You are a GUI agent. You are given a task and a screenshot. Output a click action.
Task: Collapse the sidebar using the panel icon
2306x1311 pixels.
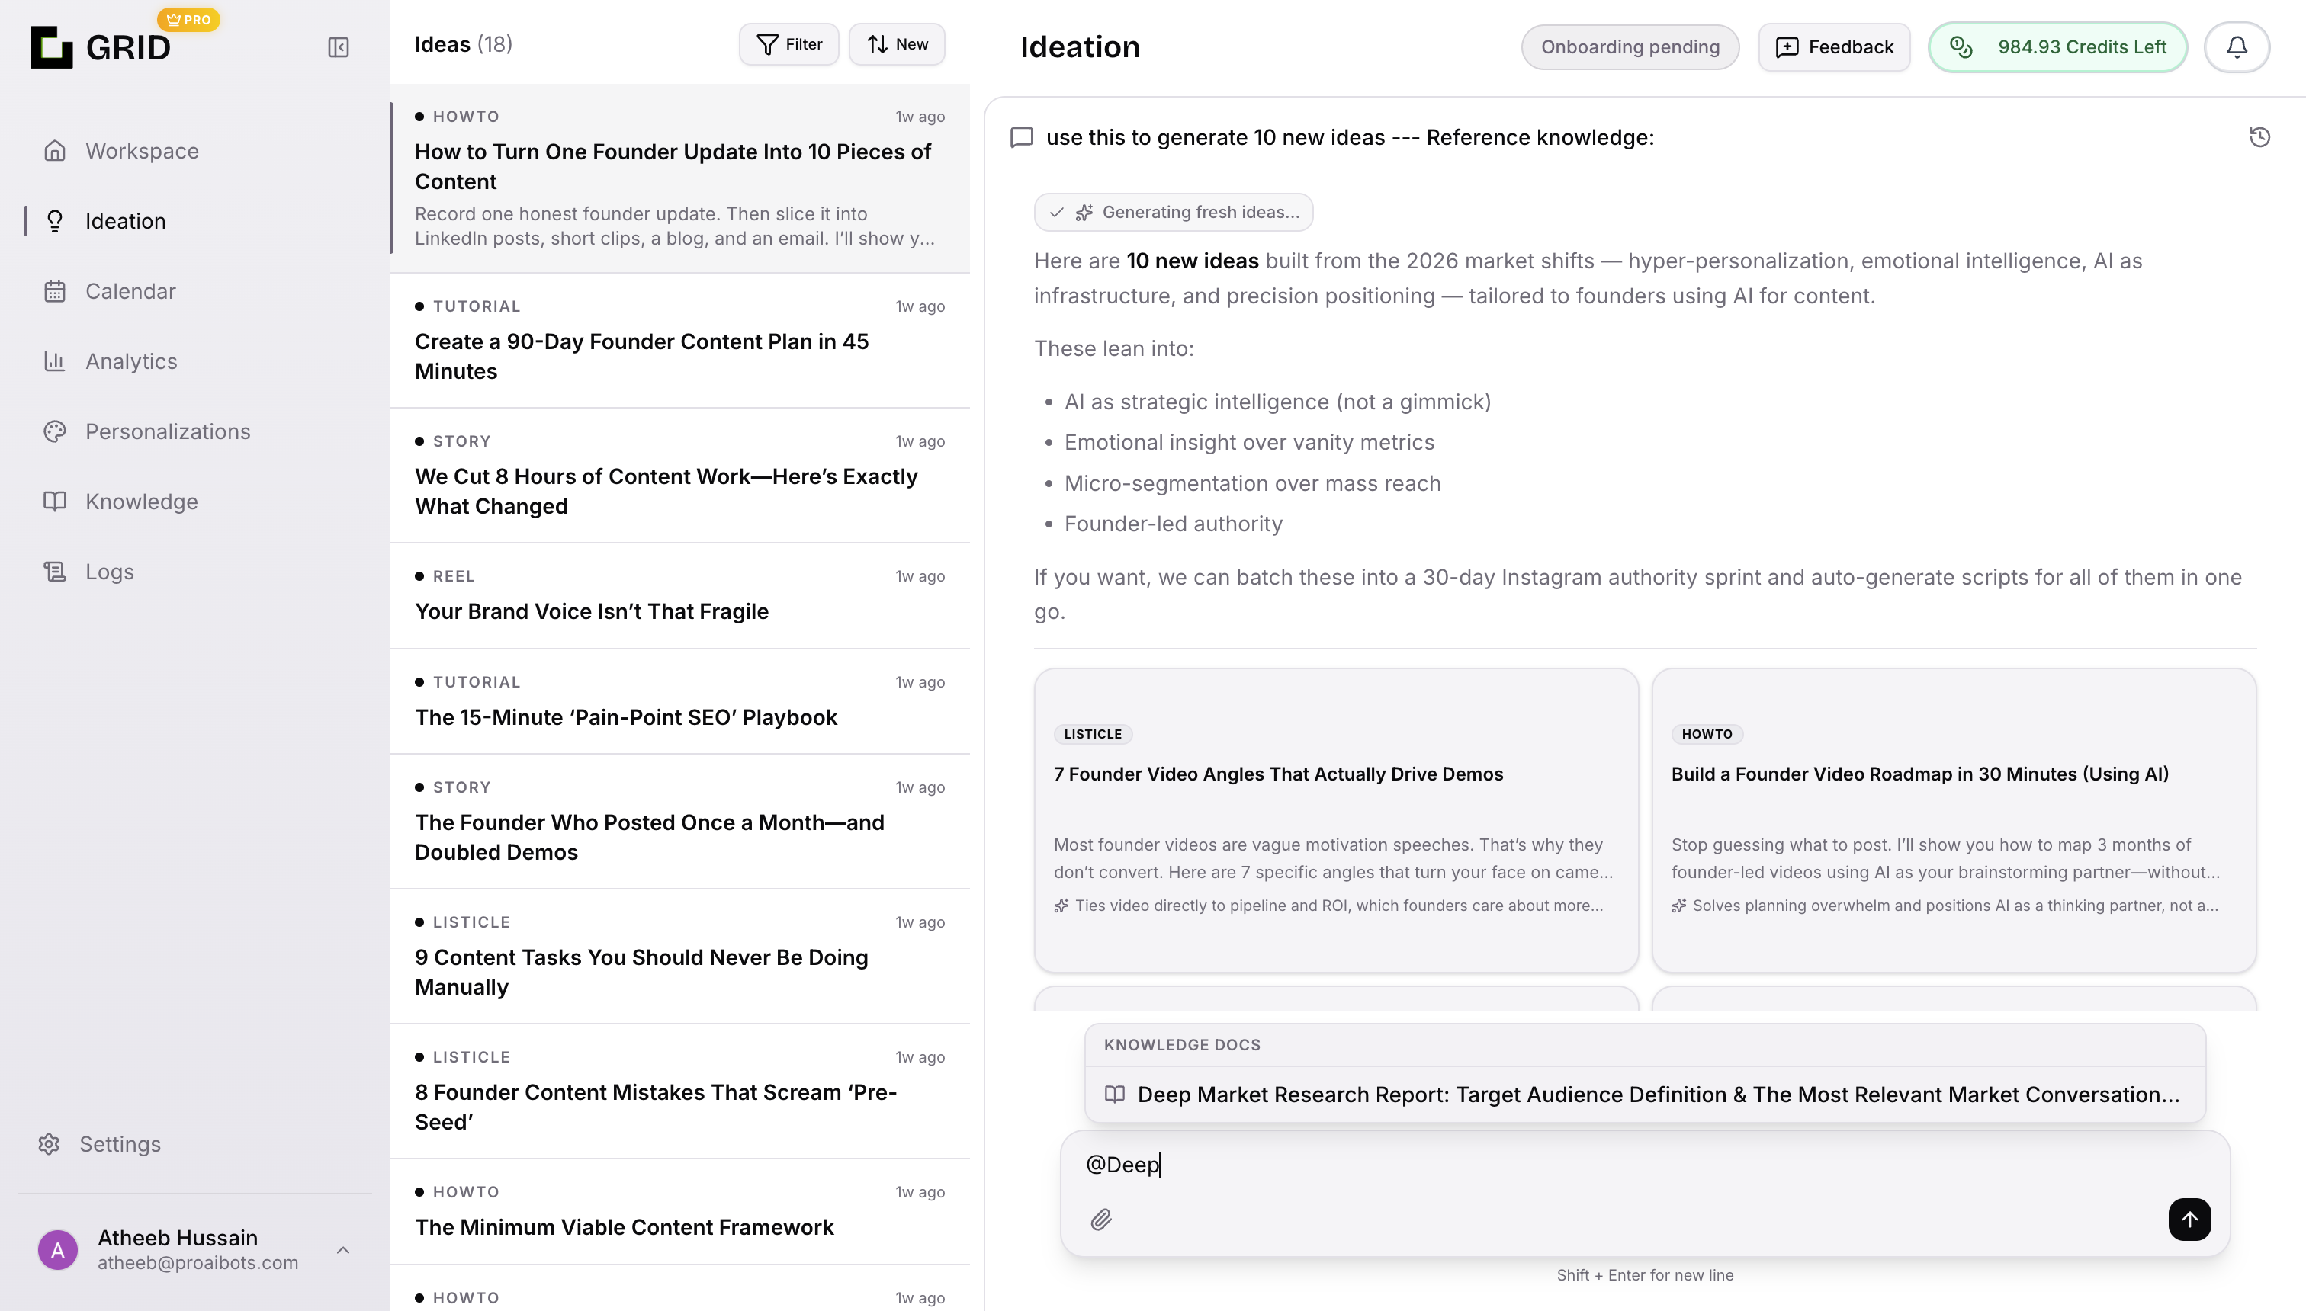[338, 46]
